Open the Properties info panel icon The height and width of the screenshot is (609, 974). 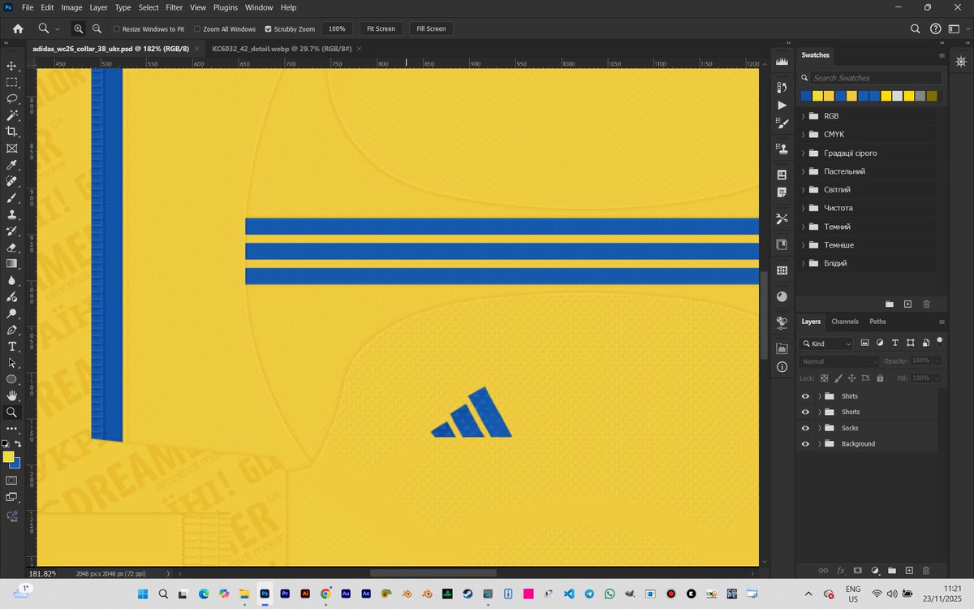(x=782, y=367)
